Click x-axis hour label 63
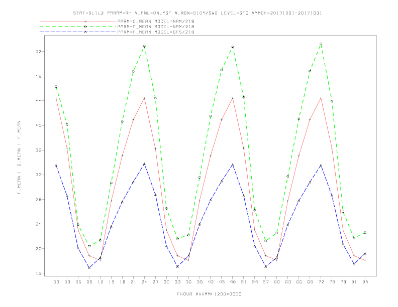The height and width of the screenshot is (307, 398). pos(288,282)
